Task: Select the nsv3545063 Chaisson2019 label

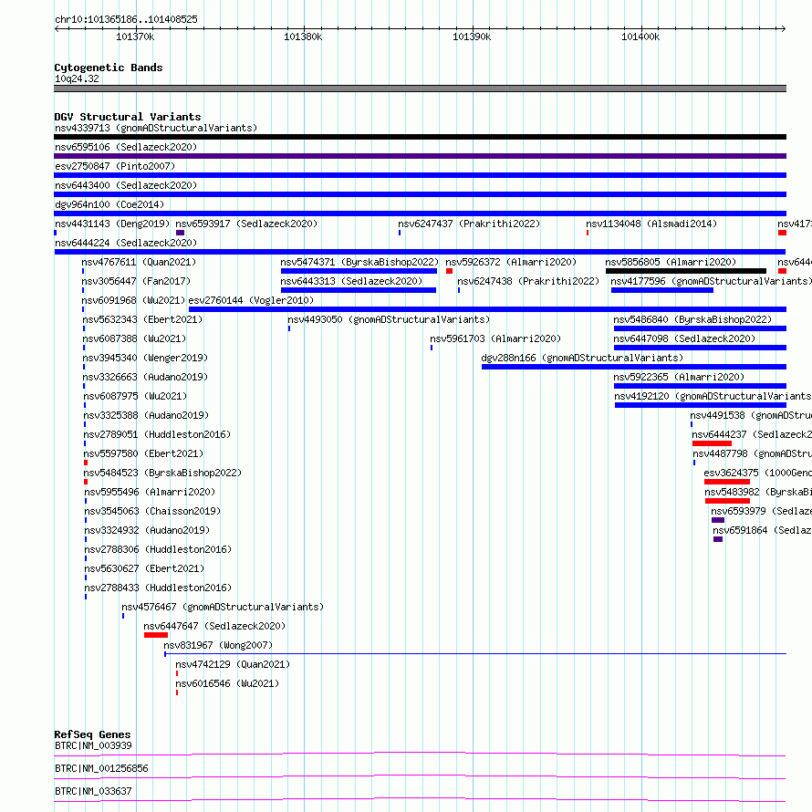Action: (152, 511)
